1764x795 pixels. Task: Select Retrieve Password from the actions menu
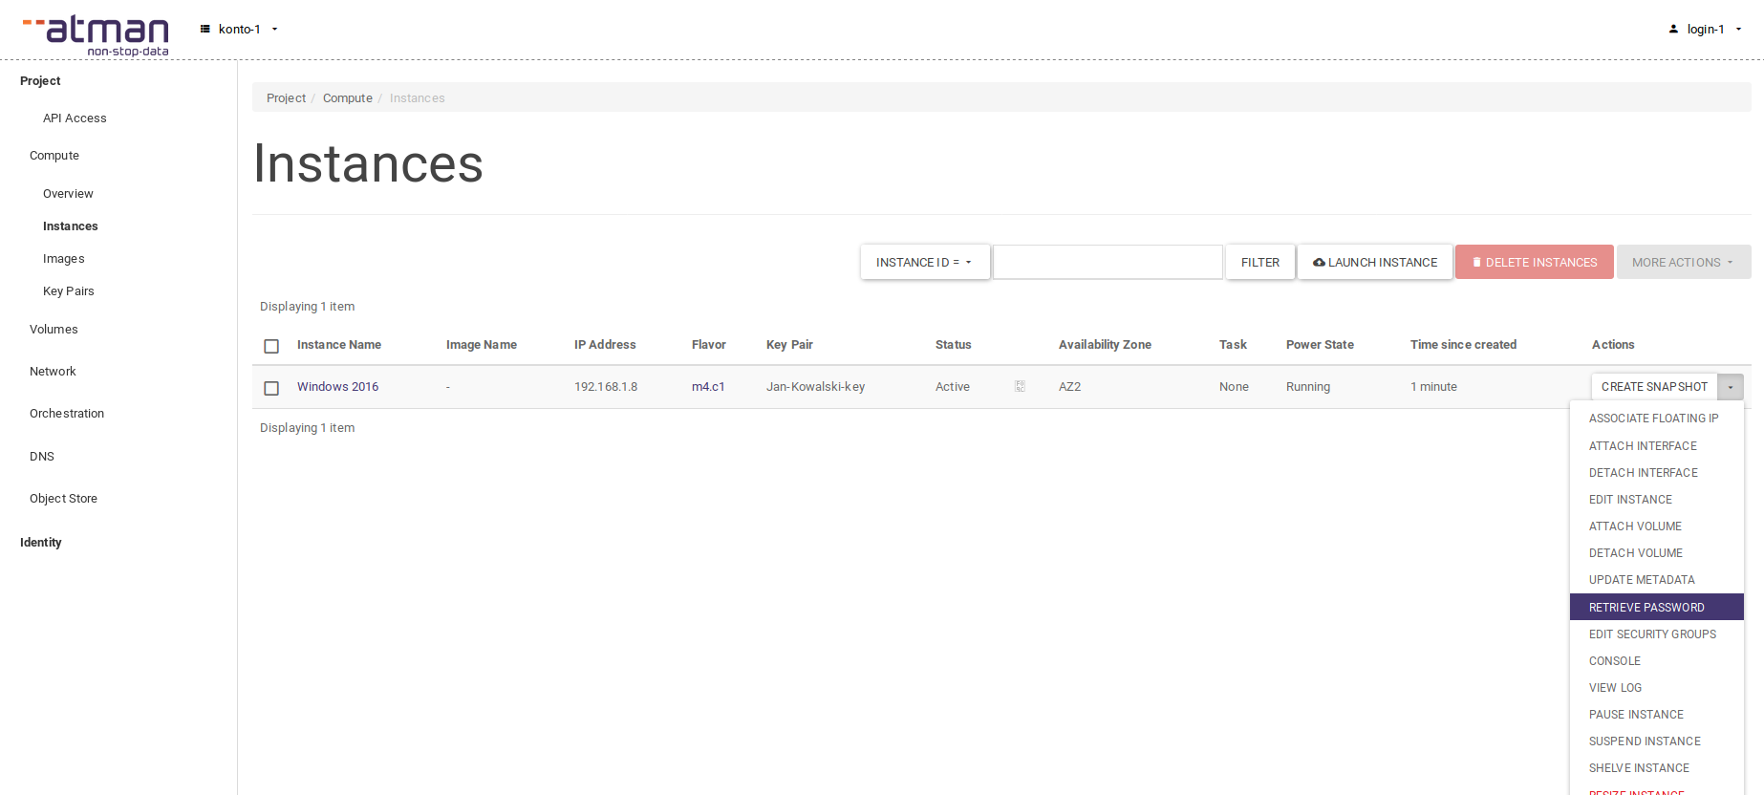pos(1646,607)
